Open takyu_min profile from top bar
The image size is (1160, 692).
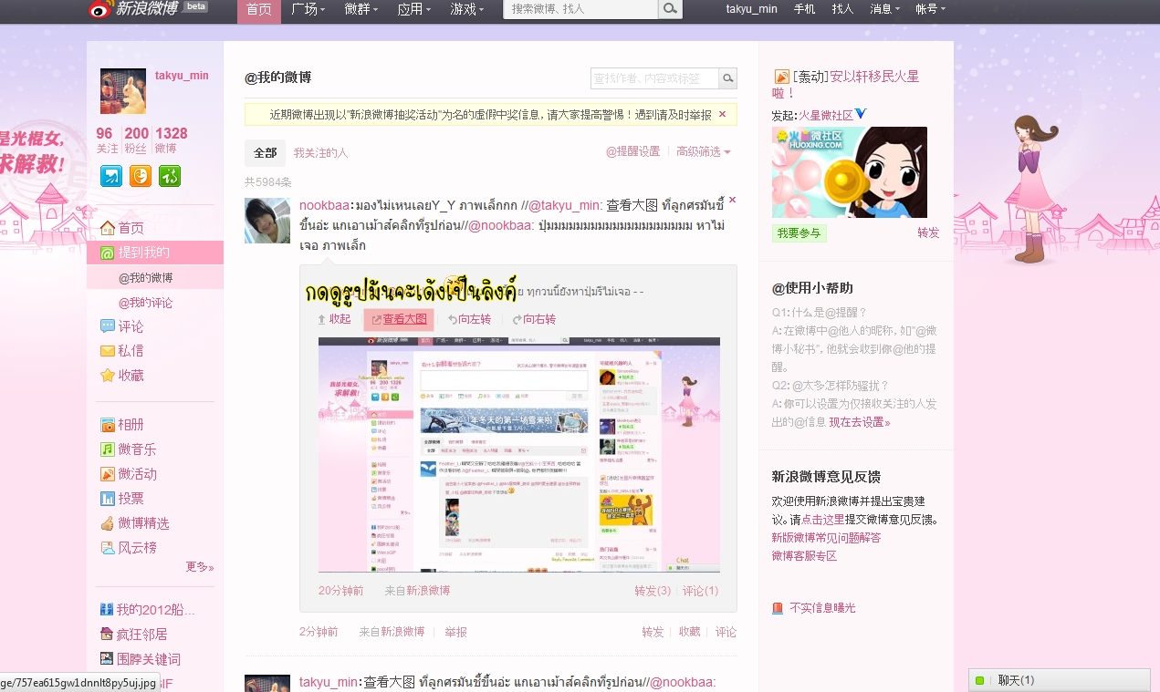tap(751, 9)
